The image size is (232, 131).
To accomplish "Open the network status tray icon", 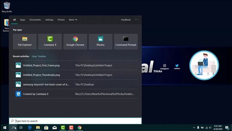I will [x=206, y=128].
